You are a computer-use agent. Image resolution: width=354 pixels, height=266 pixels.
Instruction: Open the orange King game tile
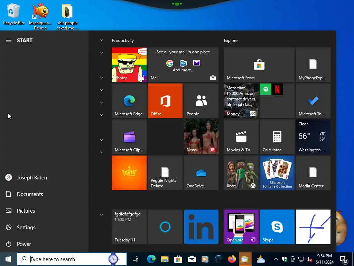(x=129, y=173)
